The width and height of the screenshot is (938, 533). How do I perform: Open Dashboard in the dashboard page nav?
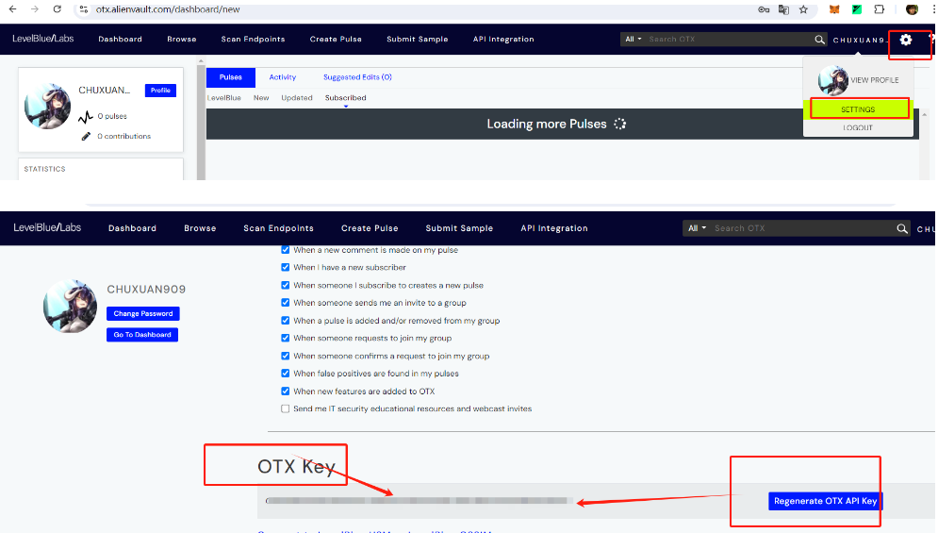coord(121,39)
